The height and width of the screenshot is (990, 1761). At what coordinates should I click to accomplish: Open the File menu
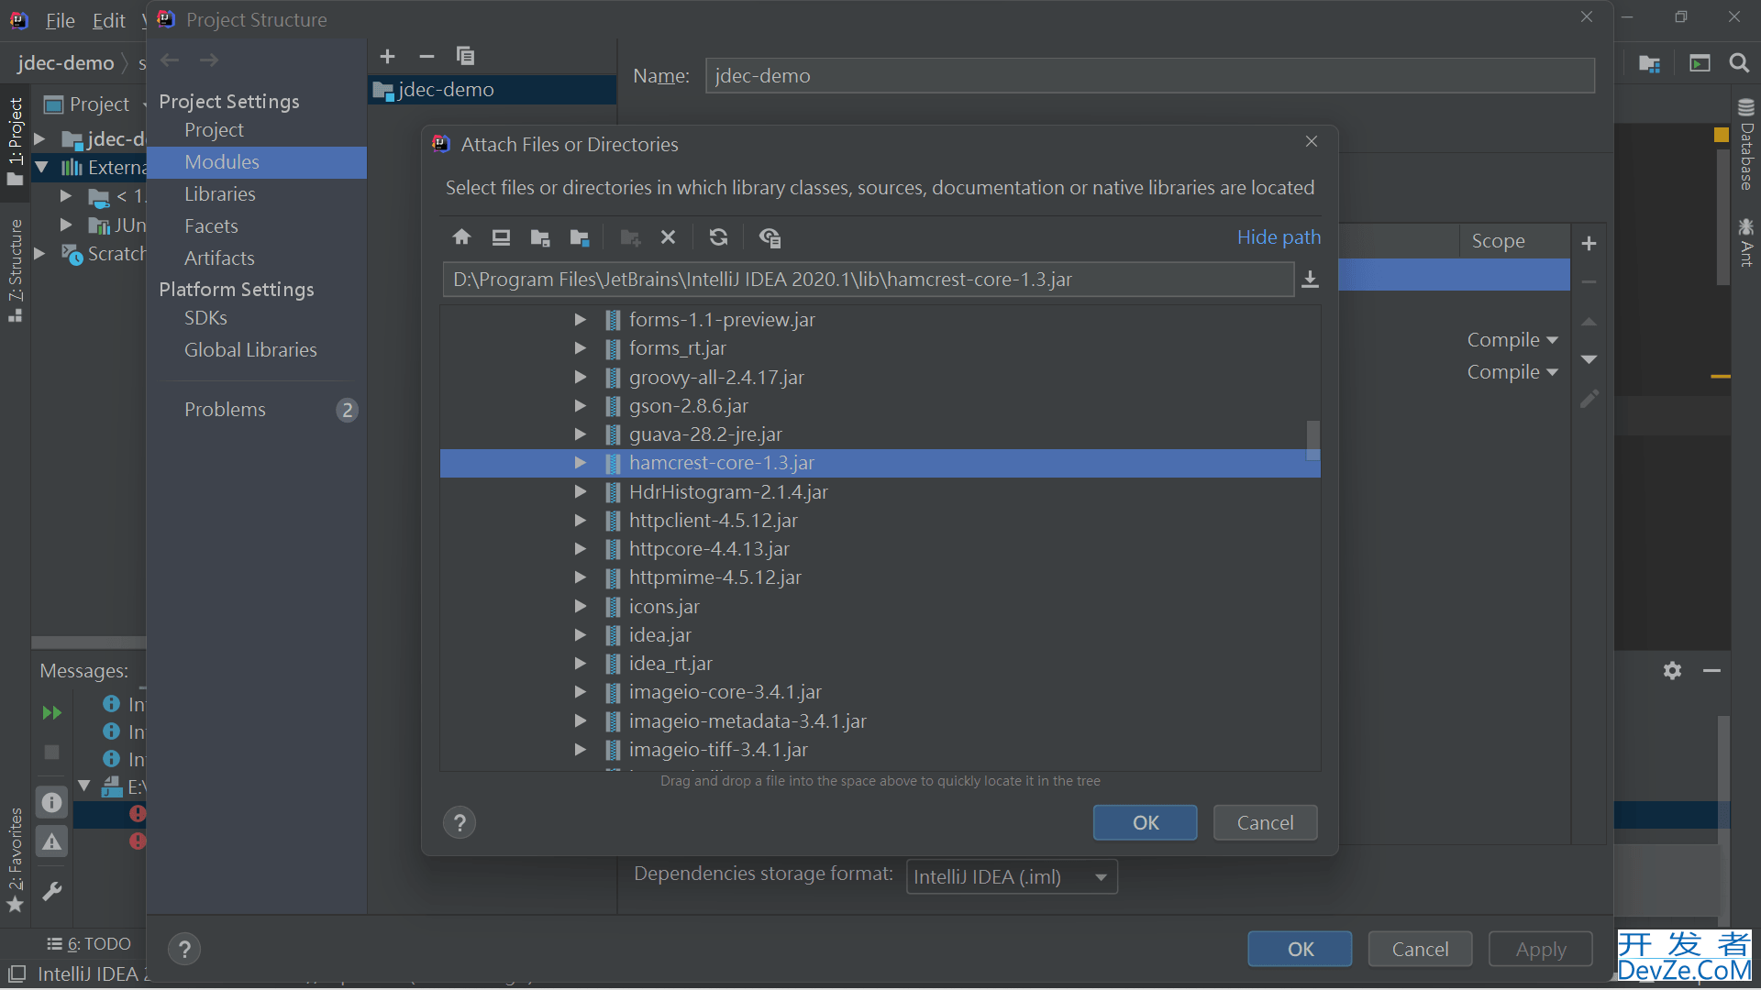(x=61, y=20)
